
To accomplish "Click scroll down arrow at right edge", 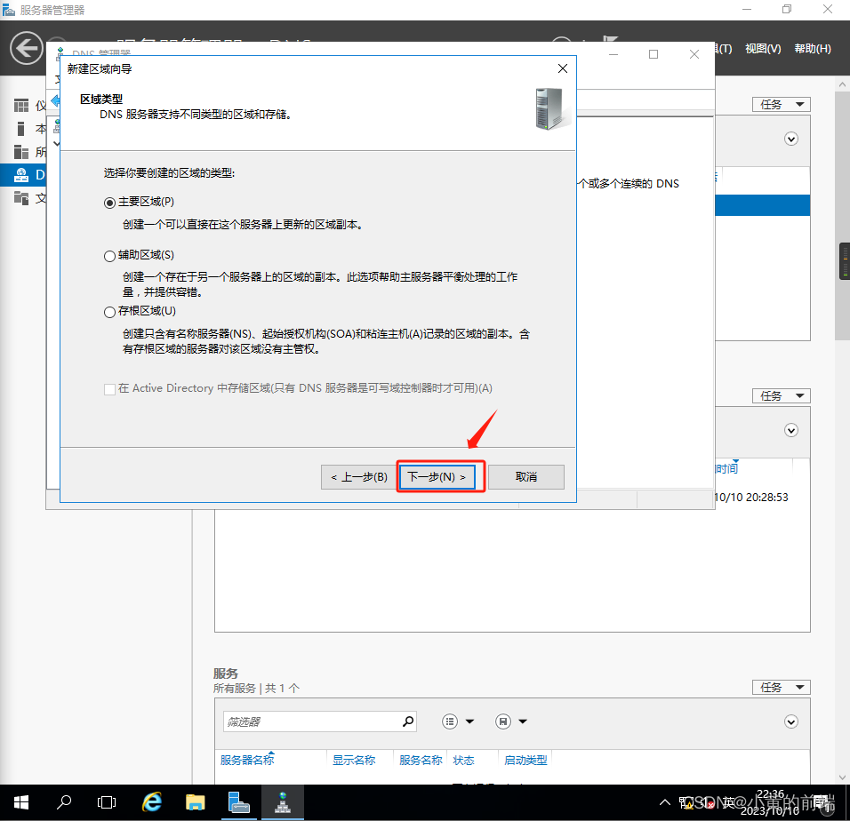I will click(842, 777).
